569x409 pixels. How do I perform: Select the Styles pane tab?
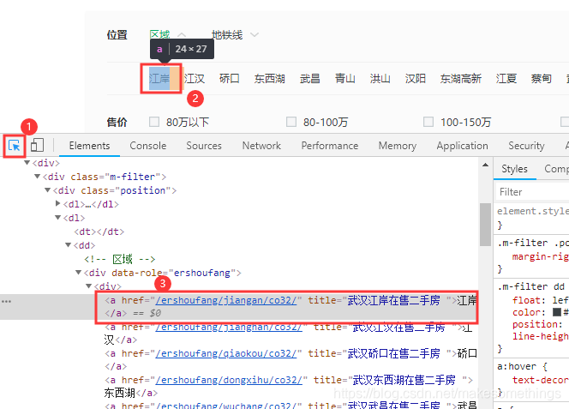[x=514, y=169]
